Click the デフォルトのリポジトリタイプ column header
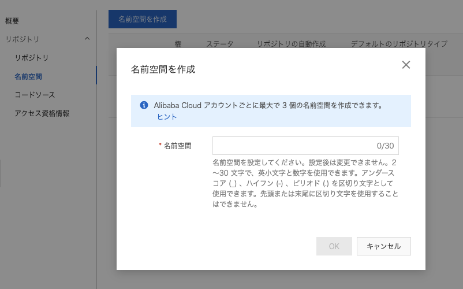Image resolution: width=463 pixels, height=289 pixels. pos(399,44)
